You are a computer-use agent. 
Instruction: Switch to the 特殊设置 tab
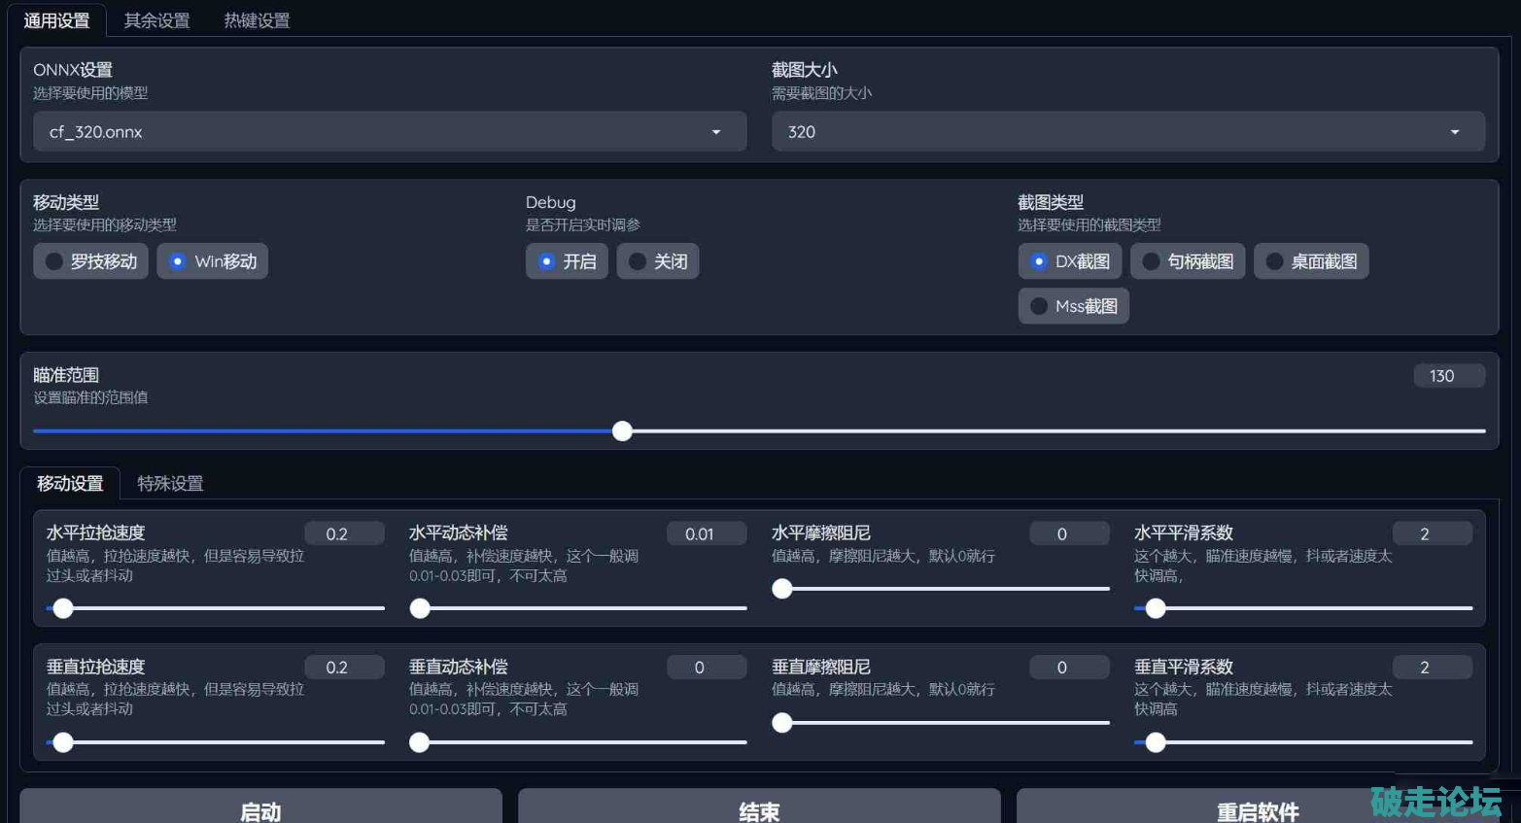coord(170,483)
